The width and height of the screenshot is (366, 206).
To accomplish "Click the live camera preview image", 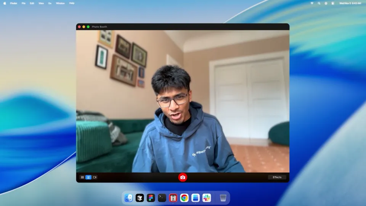I will (x=183, y=101).
